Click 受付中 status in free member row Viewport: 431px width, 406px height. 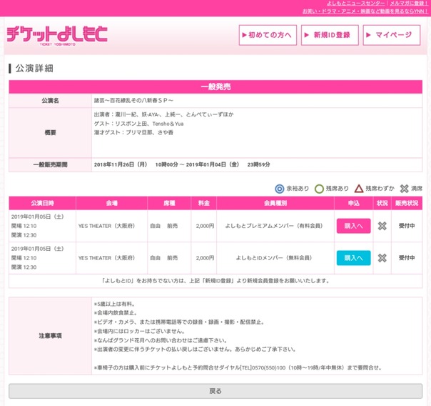407,258
